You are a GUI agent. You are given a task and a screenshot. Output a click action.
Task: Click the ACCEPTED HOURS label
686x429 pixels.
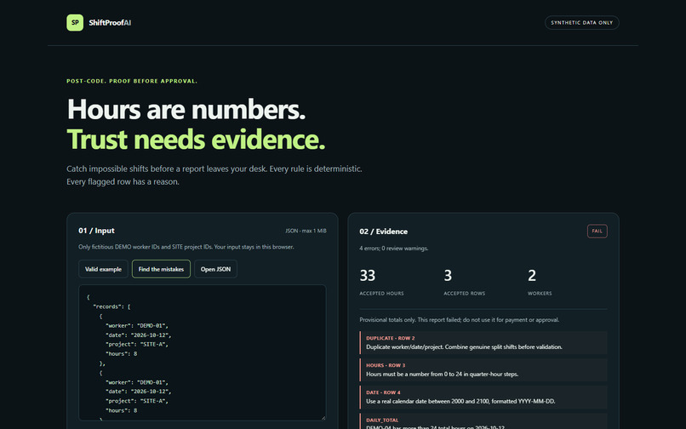[381, 294]
